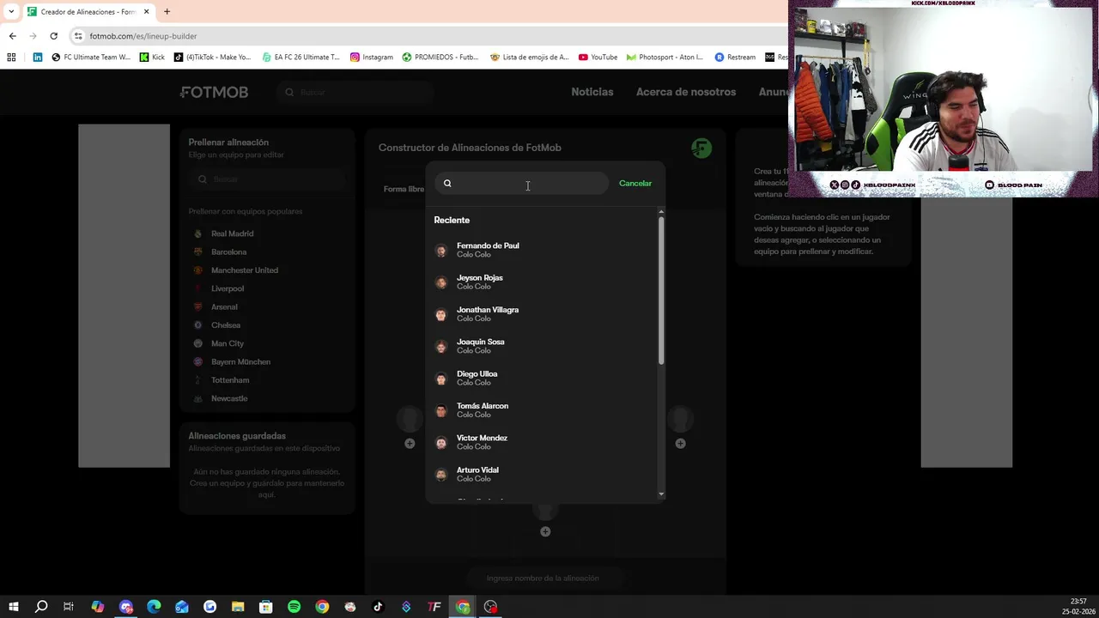Open OBS Studio from the taskbar
This screenshot has width=1099, height=618.
pos(490,607)
